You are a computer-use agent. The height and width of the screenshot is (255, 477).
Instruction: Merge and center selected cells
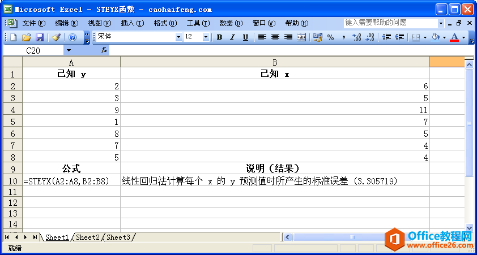tap(301, 37)
